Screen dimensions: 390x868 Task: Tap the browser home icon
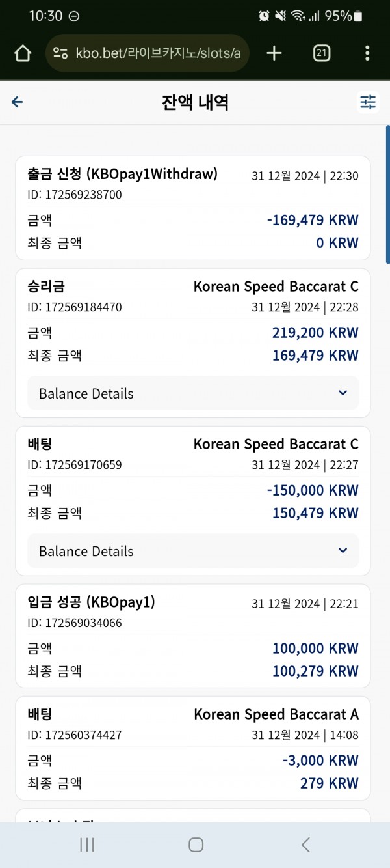click(x=23, y=53)
